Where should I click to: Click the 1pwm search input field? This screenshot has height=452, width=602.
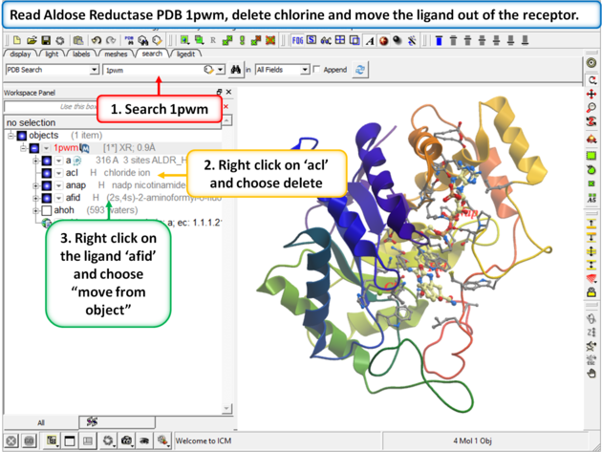coord(153,70)
